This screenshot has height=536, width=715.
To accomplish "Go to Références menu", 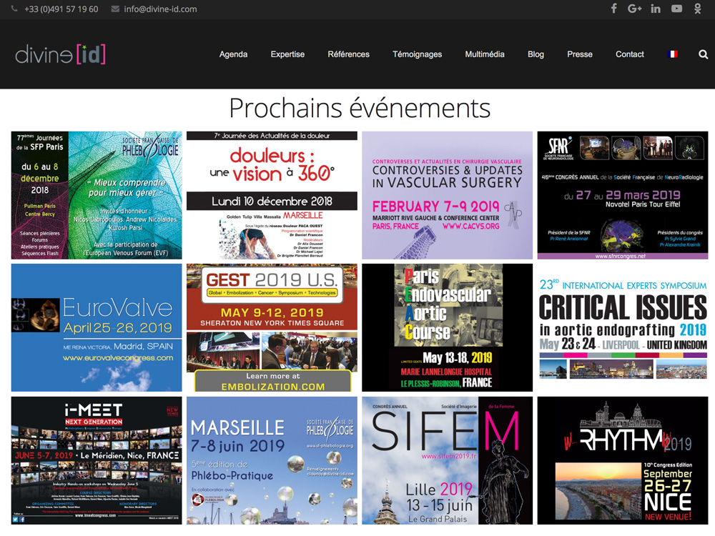I will [x=349, y=54].
